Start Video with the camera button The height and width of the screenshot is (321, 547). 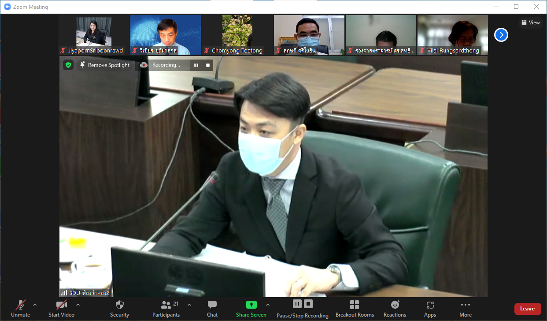click(61, 308)
